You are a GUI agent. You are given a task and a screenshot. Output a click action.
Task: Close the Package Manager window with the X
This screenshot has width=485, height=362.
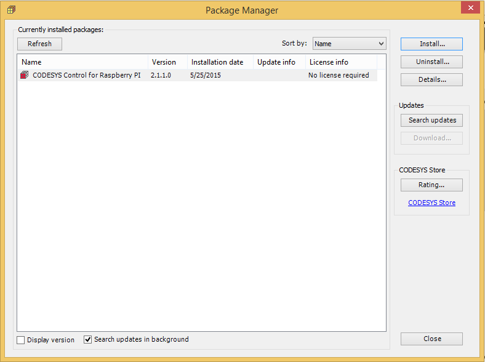click(x=470, y=8)
